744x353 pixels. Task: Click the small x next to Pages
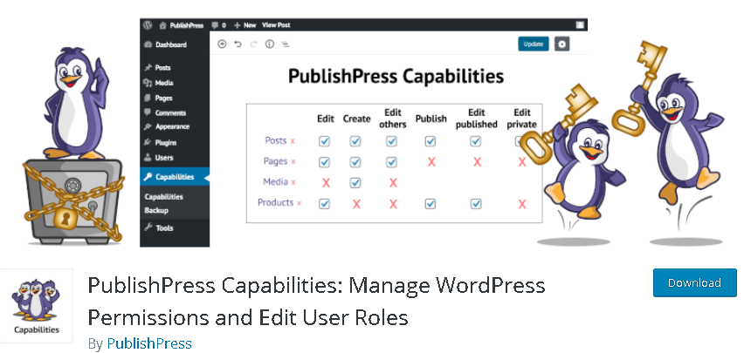[293, 162]
